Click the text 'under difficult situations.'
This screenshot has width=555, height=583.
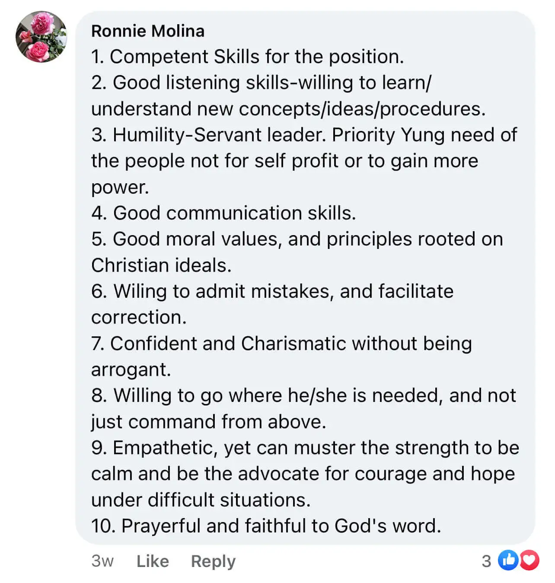[x=201, y=500]
